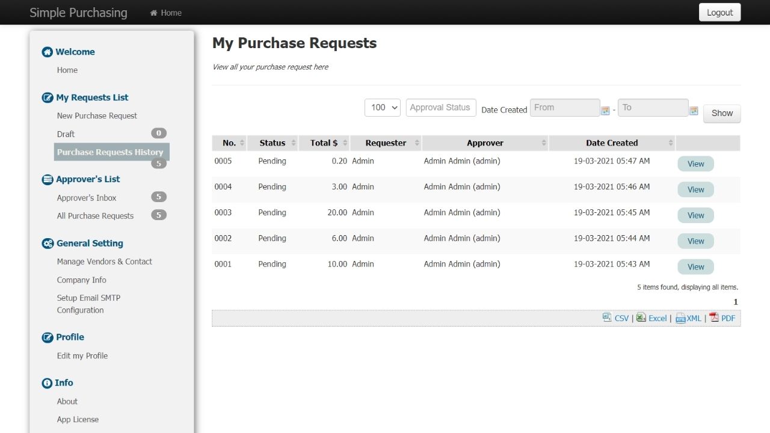This screenshot has width=770, height=433.
Task: Click the Approval Status filter field
Action: (x=441, y=108)
